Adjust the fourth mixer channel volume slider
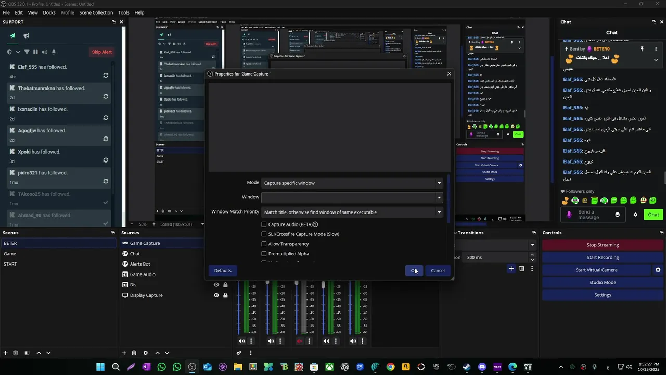This screenshot has height=375, width=666. [x=323, y=284]
